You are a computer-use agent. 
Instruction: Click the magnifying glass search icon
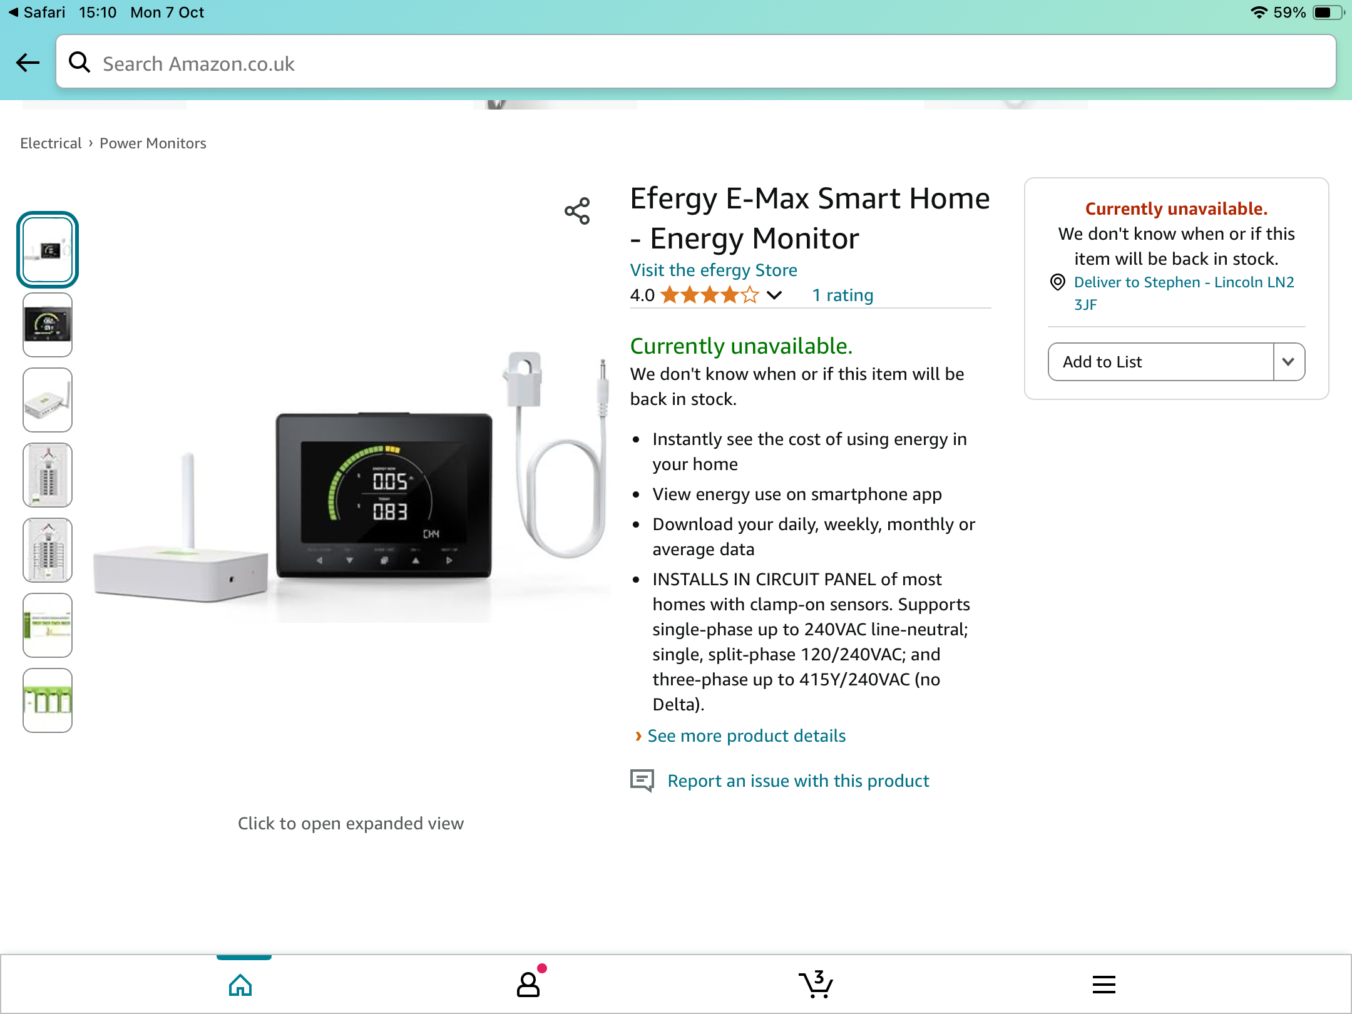tap(79, 62)
